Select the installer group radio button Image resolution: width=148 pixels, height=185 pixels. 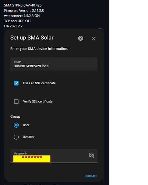16,137
